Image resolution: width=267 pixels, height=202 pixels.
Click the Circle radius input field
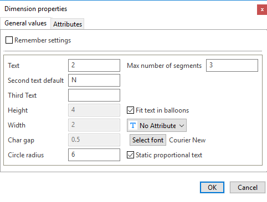click(x=94, y=155)
